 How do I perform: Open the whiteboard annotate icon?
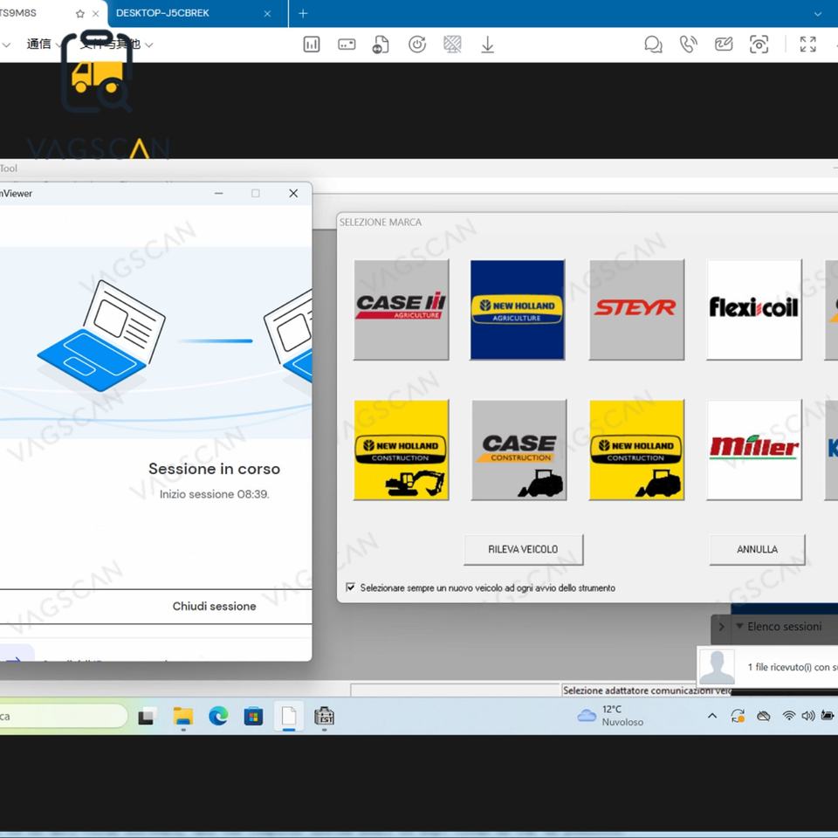point(724,45)
